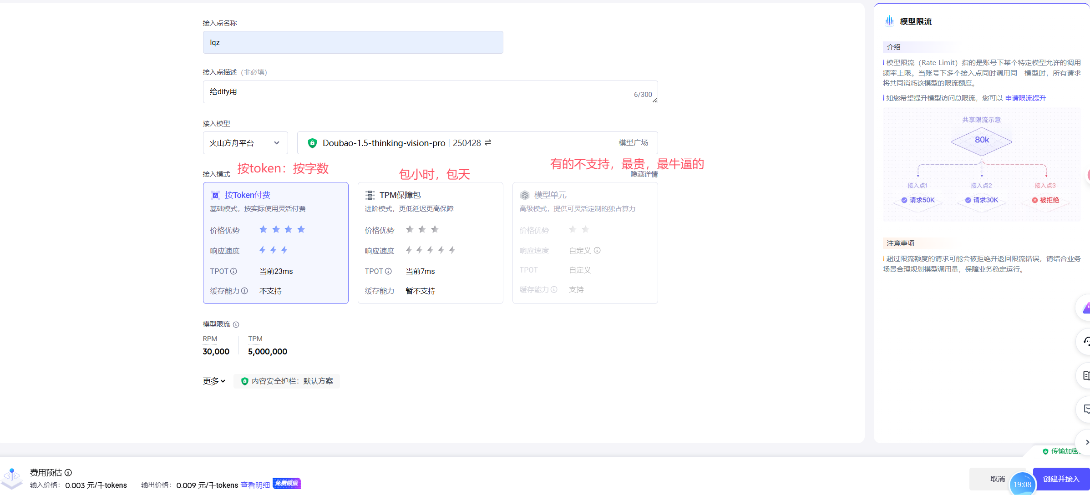
Task: Click the 费用预估 info icon
Action: click(x=68, y=473)
